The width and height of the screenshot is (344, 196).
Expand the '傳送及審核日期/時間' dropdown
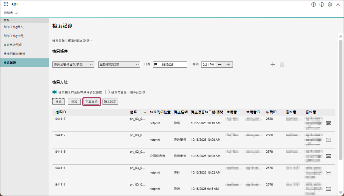click(73, 65)
